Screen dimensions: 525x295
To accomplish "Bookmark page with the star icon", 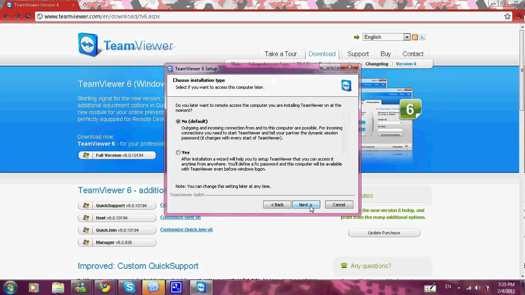I will 507,16.
